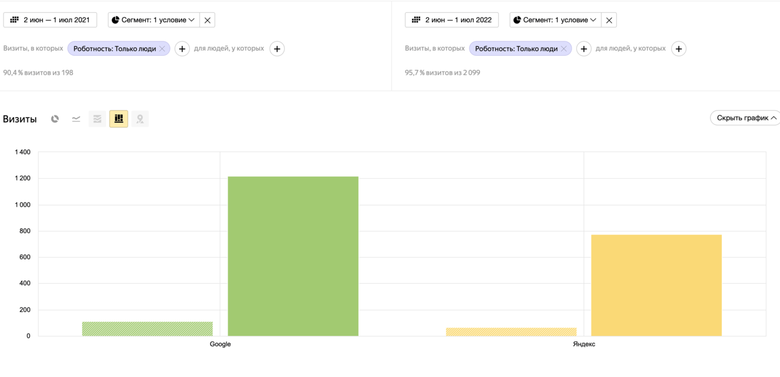Remove left 'Роботность: Только люди' filter chip
This screenshot has height=377, width=780.
[x=162, y=49]
